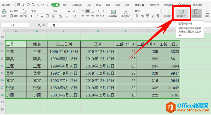Select cell containing 1995年10月16日
Viewport: 211px width, 115px height.
(x=64, y=52)
